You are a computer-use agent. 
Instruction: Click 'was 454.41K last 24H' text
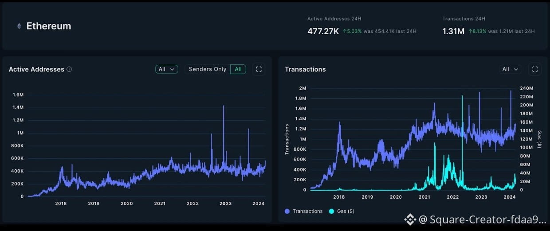390,31
